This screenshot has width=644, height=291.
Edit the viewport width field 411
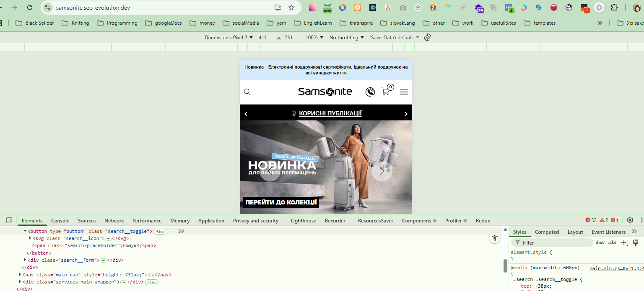pos(262,37)
